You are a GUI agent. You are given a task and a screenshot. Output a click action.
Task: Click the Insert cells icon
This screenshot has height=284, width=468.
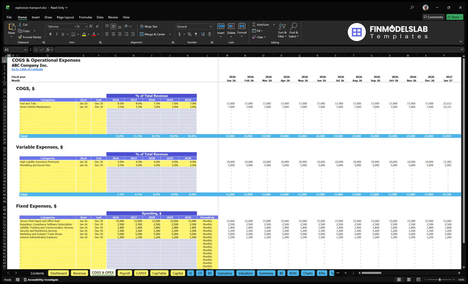coord(221,26)
